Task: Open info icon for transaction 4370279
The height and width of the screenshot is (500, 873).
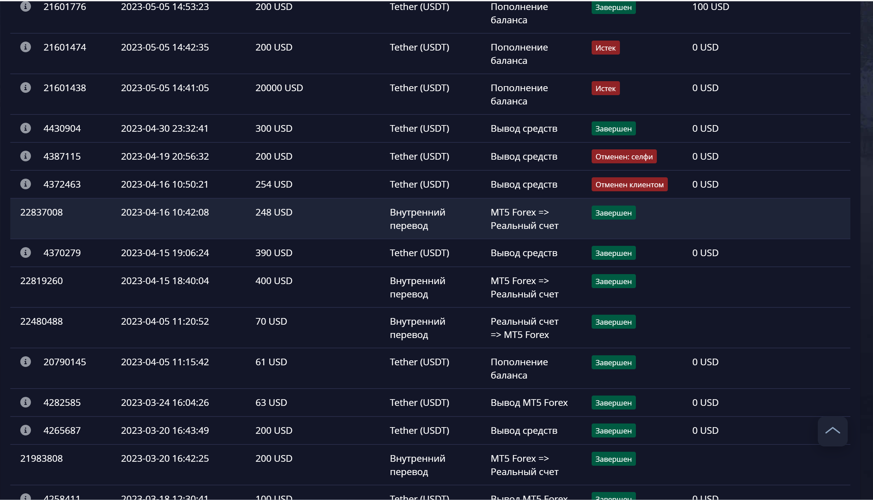Action: [25, 252]
